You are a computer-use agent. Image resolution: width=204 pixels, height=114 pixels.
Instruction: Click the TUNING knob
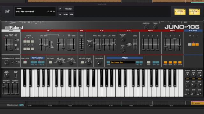[155, 27]
